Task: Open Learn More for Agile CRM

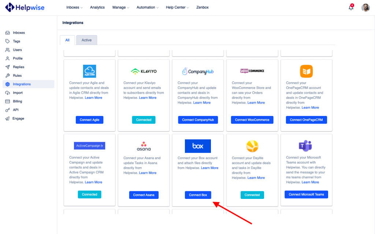Action: coord(93,98)
